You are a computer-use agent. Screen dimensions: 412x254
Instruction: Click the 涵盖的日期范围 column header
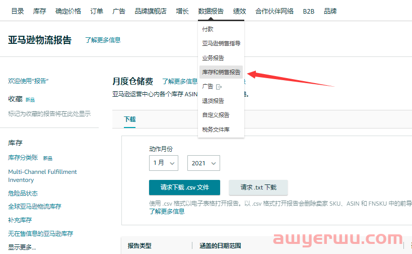(x=220, y=246)
